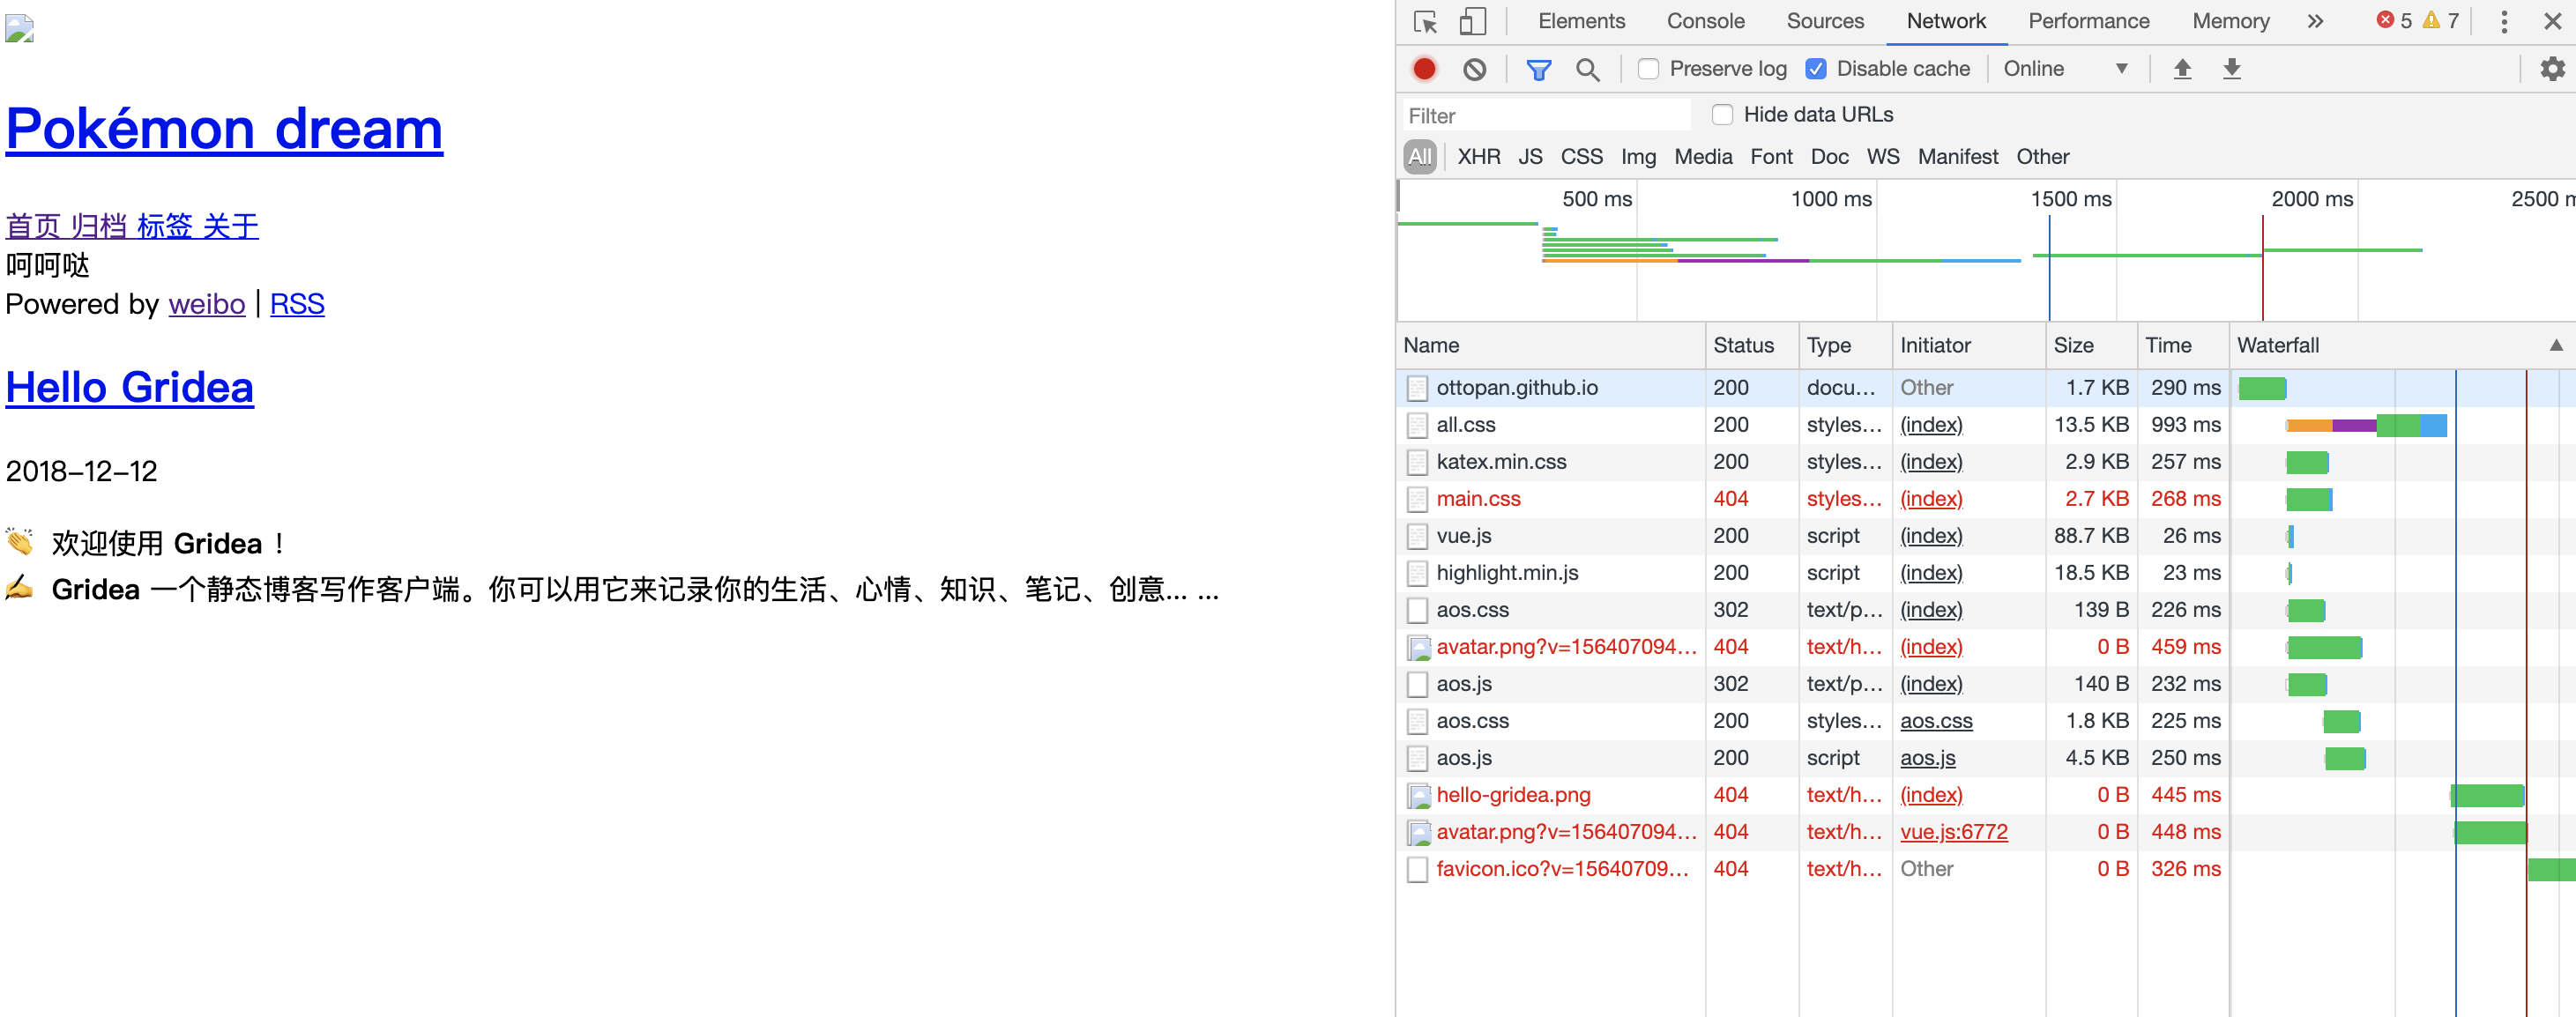
Task: Filter requests by Img type
Action: point(1638,157)
